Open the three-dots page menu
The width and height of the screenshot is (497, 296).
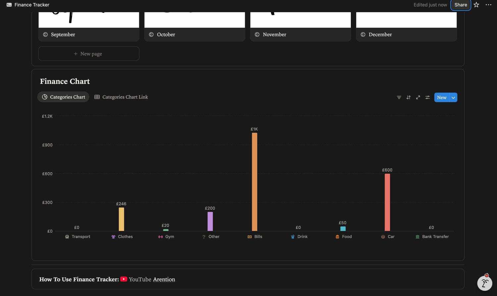(x=488, y=5)
